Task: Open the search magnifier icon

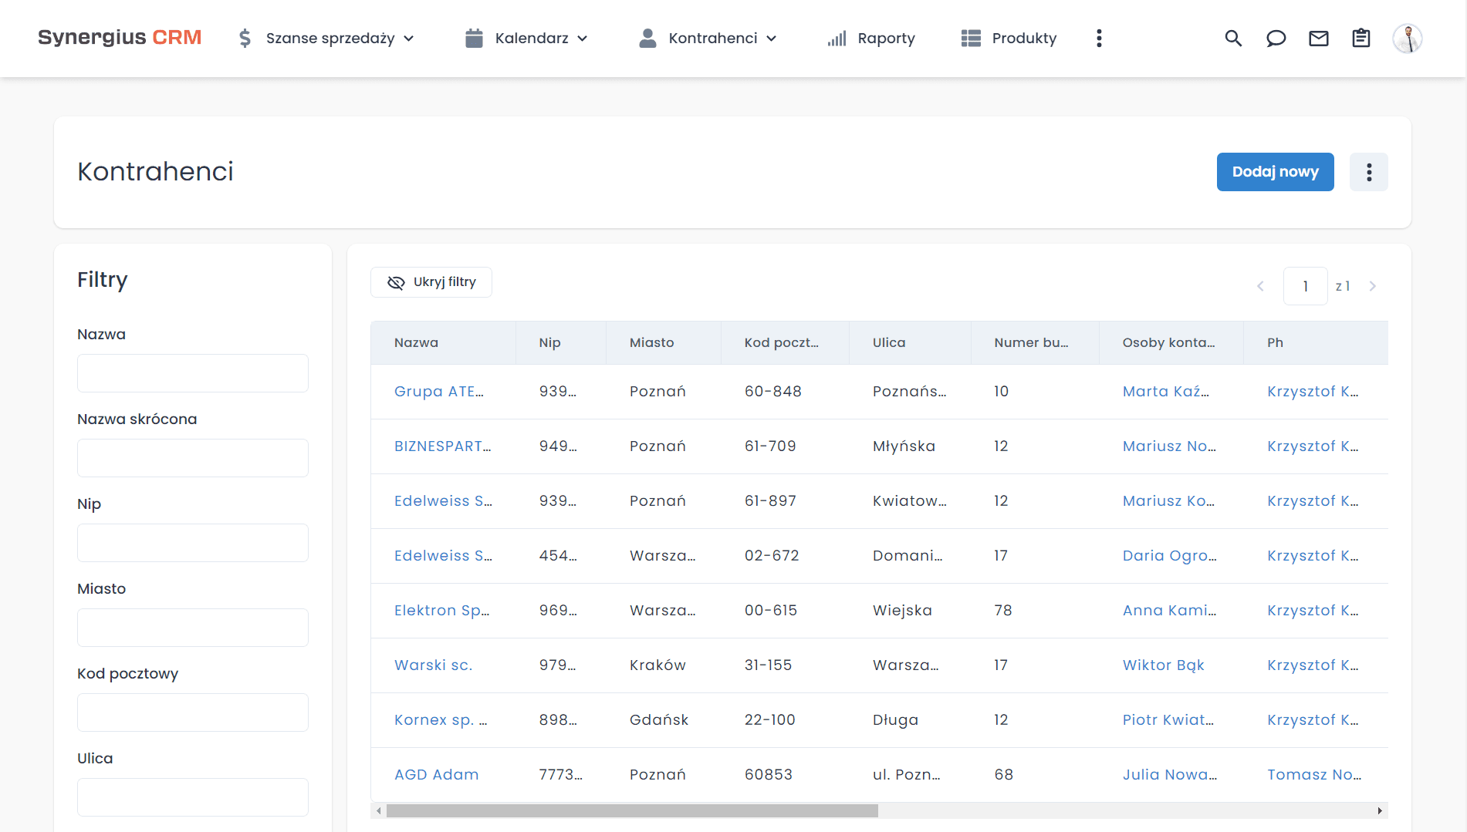Action: click(x=1233, y=39)
